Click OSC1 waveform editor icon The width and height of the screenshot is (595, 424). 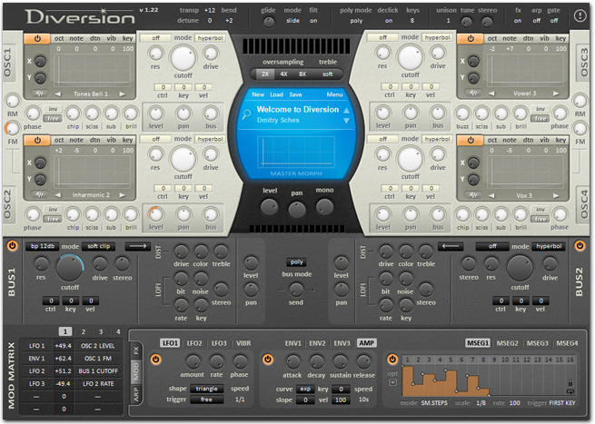[x=40, y=94]
